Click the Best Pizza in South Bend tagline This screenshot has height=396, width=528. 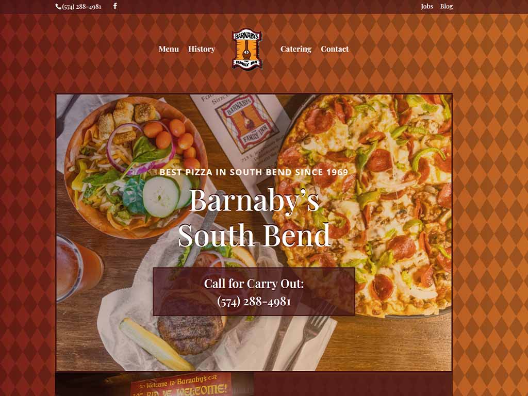(x=254, y=172)
